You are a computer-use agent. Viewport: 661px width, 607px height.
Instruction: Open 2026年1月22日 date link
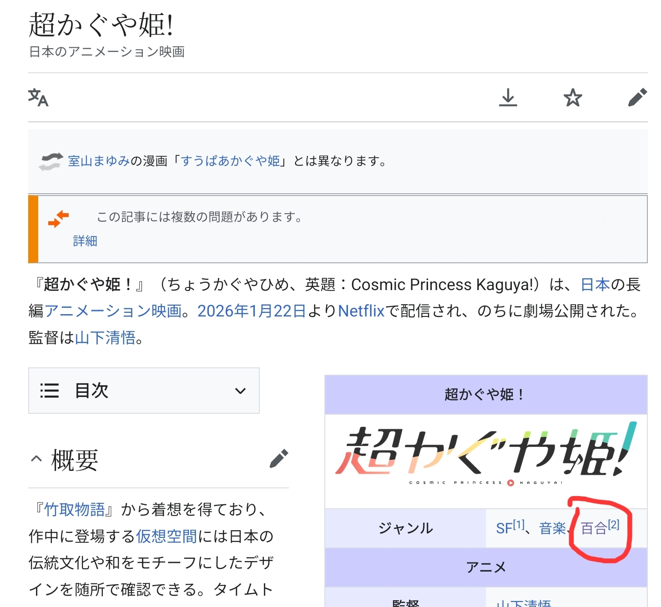click(x=252, y=311)
